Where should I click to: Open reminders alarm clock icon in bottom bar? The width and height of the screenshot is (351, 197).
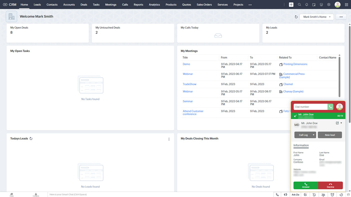[332, 195]
